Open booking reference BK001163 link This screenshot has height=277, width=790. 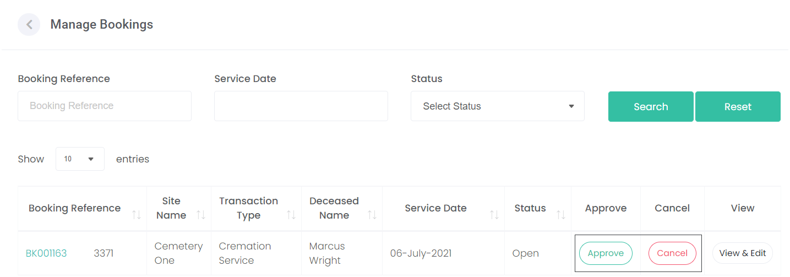[46, 253]
